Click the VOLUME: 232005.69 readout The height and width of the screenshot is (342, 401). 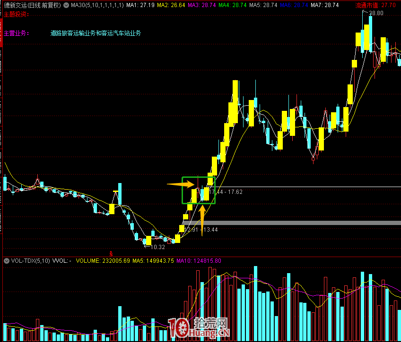(x=103, y=261)
